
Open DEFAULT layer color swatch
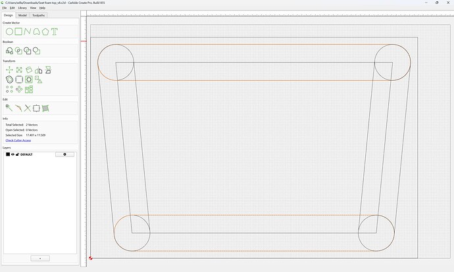8,154
